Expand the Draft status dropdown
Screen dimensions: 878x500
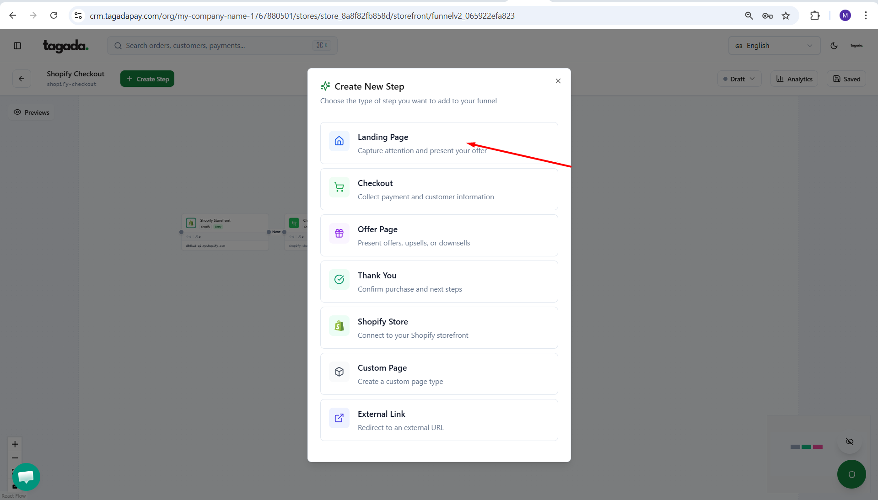(739, 79)
